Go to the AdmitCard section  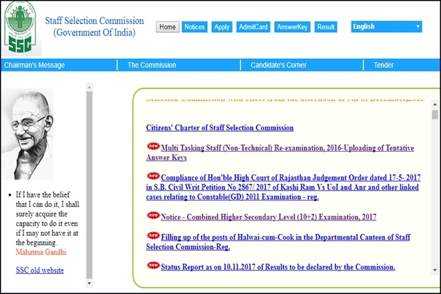tap(253, 27)
